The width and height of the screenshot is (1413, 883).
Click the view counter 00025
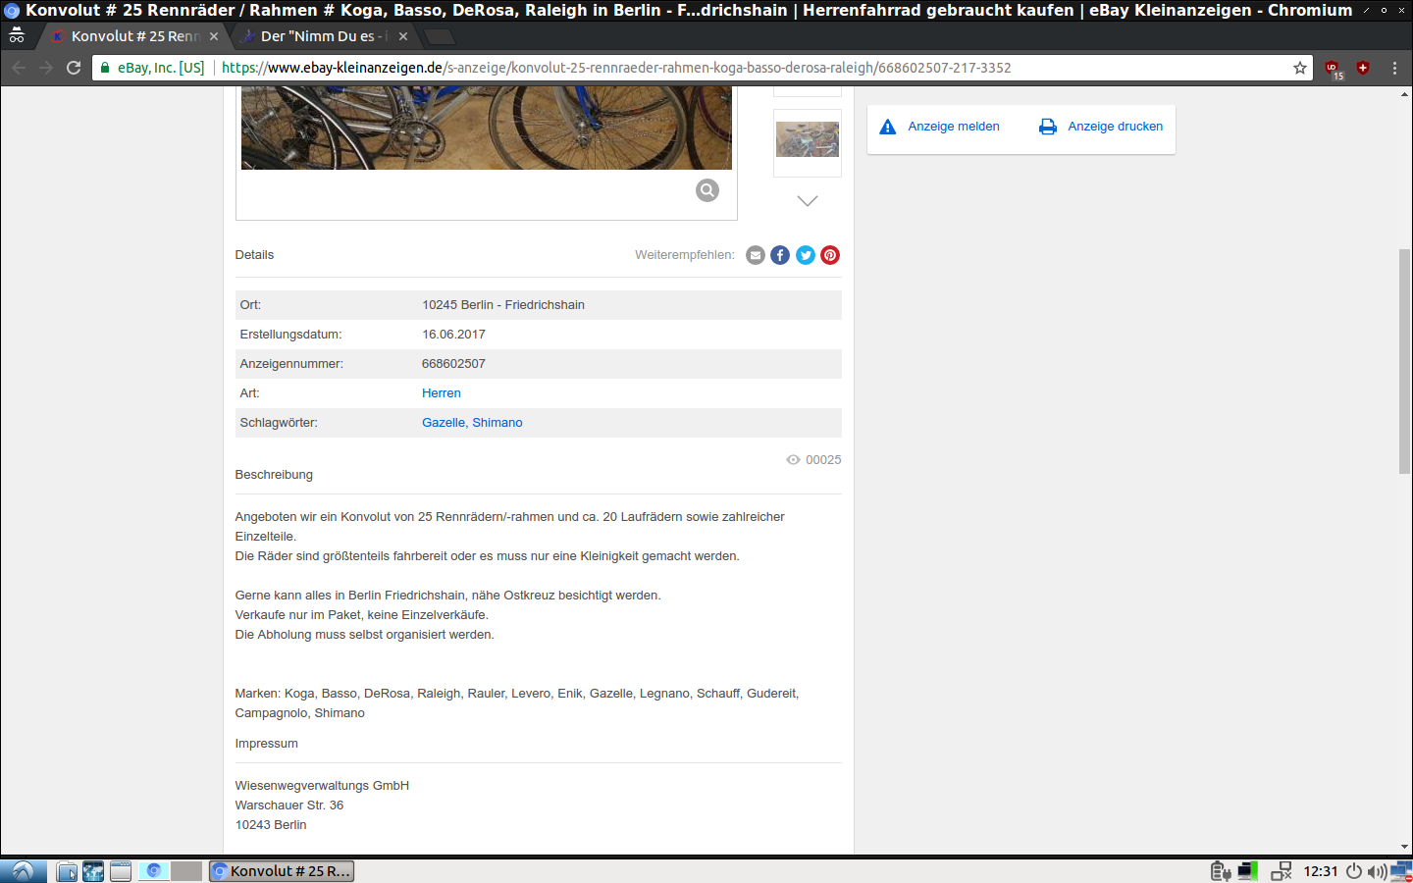pos(823,460)
